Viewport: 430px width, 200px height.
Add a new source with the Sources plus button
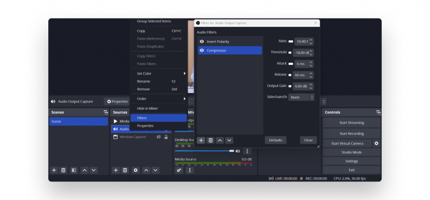(116, 170)
